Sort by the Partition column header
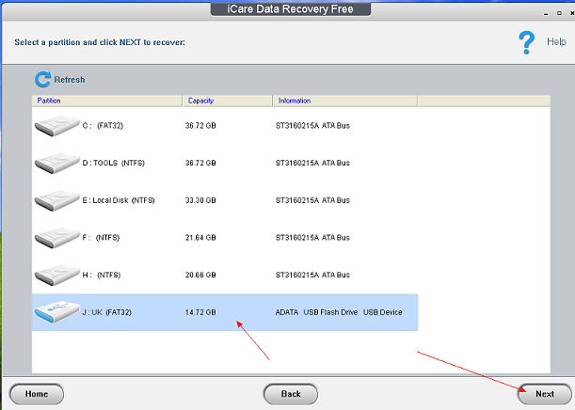575x410 pixels. (48, 101)
